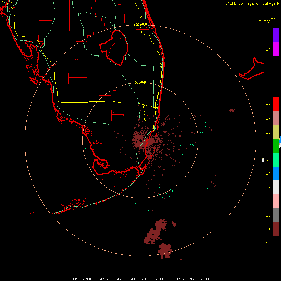Click the '100 NMI' range ring label

(x=140, y=25)
